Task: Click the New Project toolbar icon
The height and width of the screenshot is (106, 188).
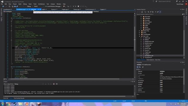Action: pyautogui.click(x=9, y=6)
